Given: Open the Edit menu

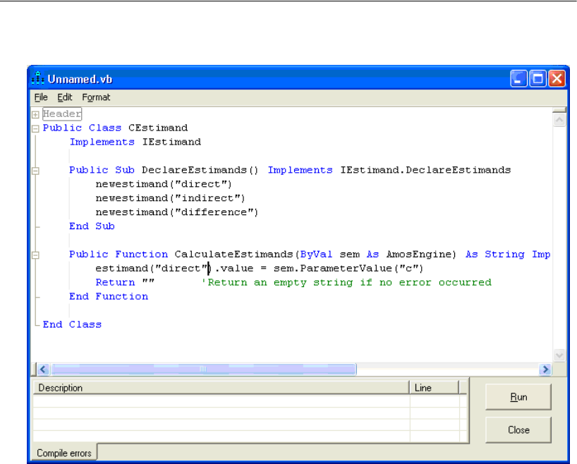Looking at the screenshot, I should (x=65, y=97).
